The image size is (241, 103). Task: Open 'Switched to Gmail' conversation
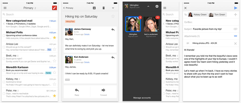30,82
